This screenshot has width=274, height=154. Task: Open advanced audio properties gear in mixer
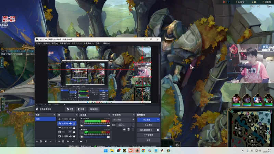[x=82, y=141]
